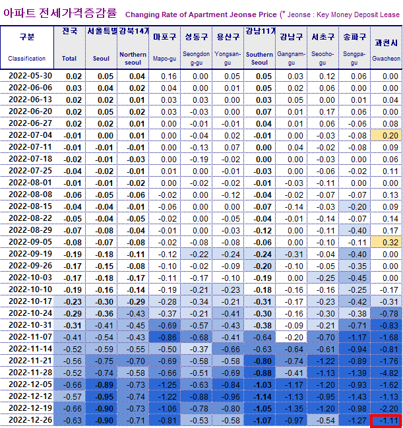Click the English subtitle Changing Rate of Apartment Jeonse Price
The image size is (403, 428).
[x=201, y=15]
